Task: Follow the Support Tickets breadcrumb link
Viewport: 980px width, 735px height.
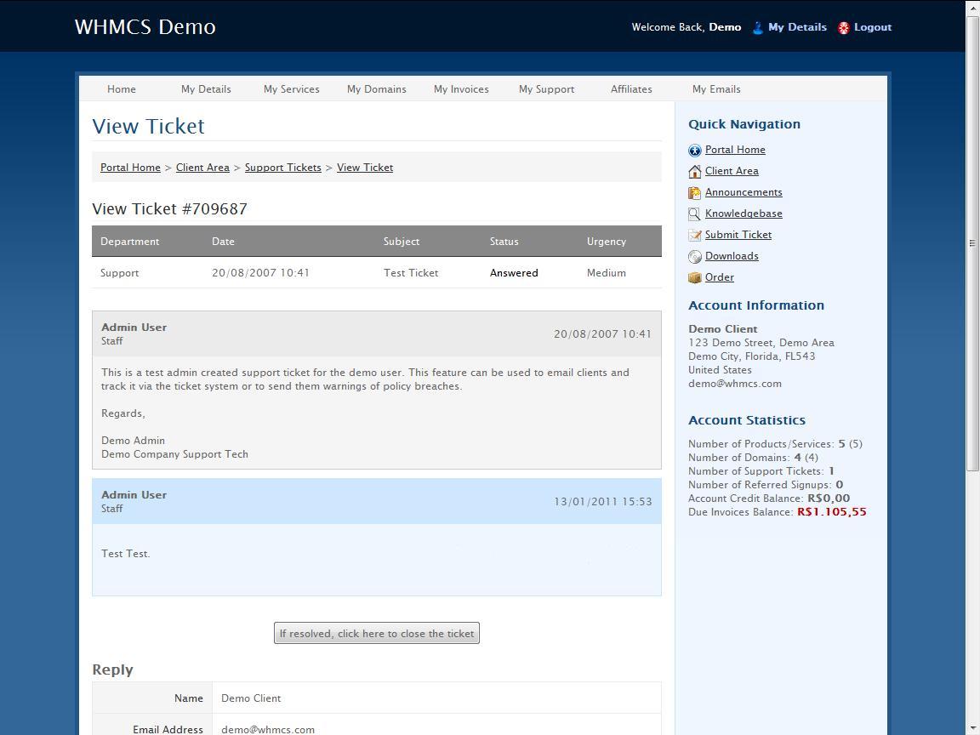Action: 282,168
